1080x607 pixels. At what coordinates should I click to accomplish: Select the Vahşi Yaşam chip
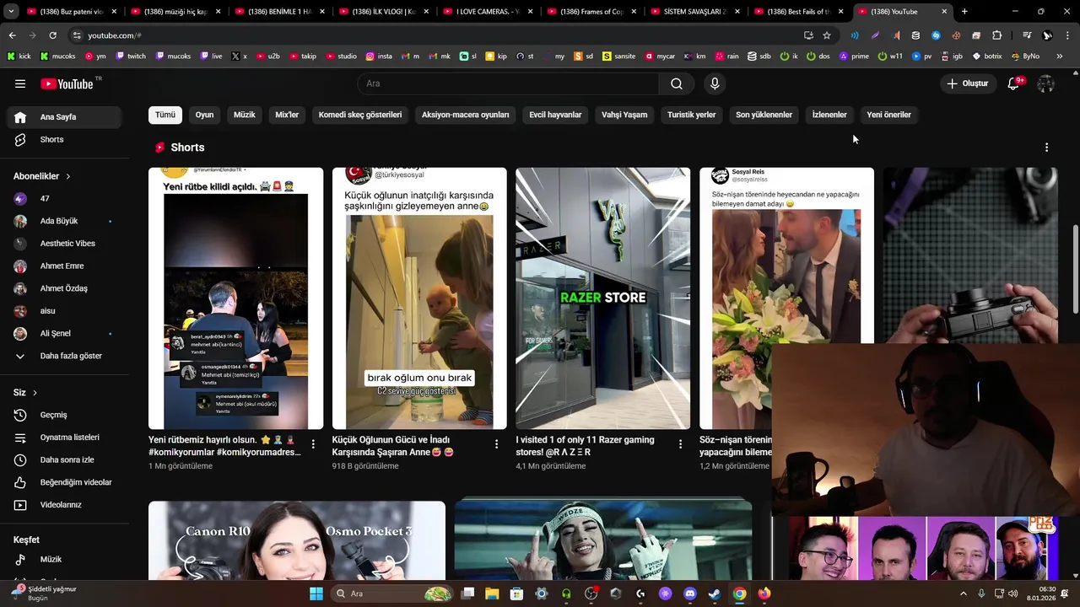coord(624,115)
